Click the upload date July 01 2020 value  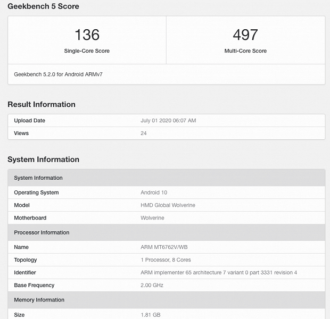168,121
